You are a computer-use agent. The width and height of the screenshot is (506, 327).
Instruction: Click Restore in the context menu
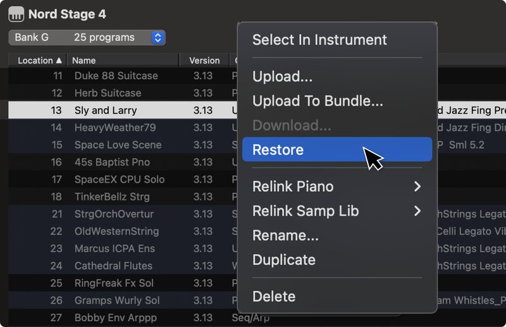click(x=337, y=149)
